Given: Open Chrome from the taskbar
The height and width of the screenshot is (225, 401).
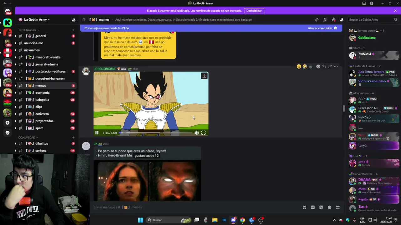Looking at the screenshot, I should tap(242, 220).
